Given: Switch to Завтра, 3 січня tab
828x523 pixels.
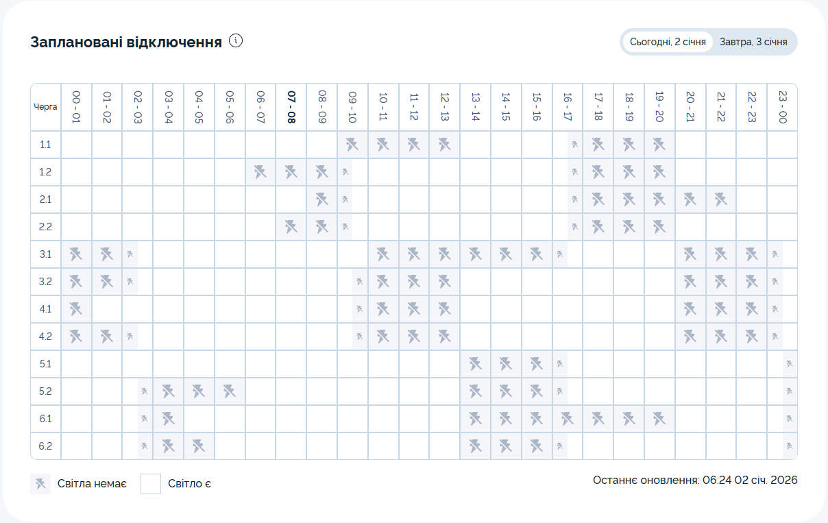Looking at the screenshot, I should click(x=753, y=42).
